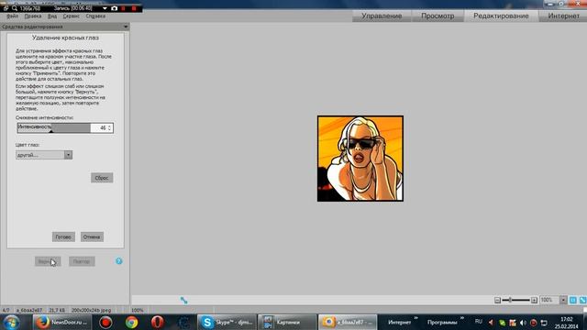Click the status bar 200x200x24b jpeg
The height and width of the screenshot is (330, 587).
(x=92, y=310)
